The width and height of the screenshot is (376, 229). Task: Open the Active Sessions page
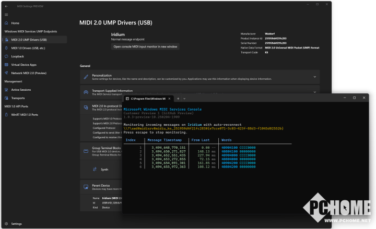21,90
